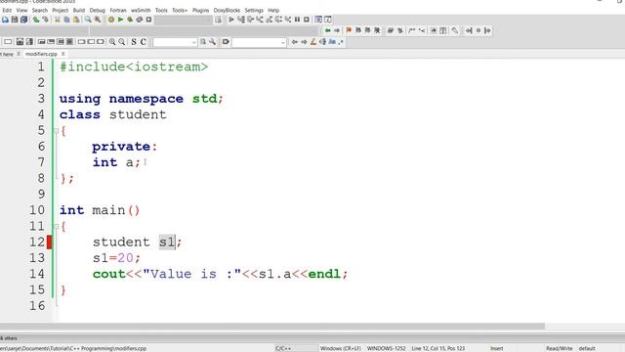
Task: Open the Debug menu
Action: pyautogui.click(x=98, y=10)
